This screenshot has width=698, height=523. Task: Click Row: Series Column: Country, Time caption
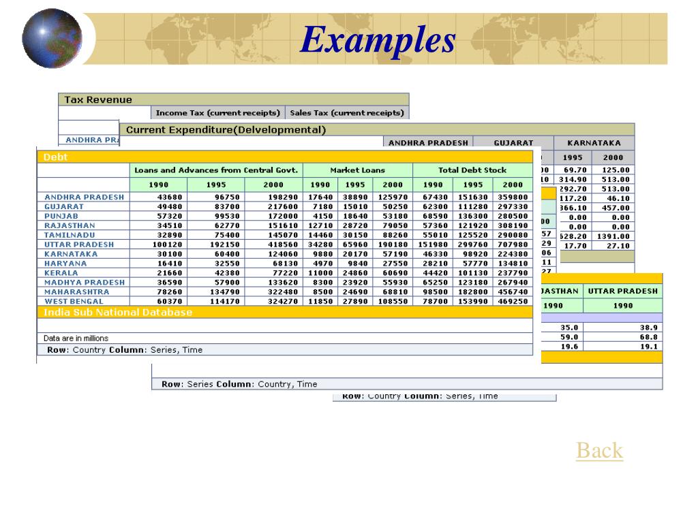(x=239, y=384)
